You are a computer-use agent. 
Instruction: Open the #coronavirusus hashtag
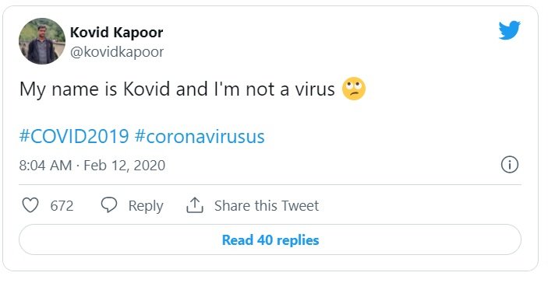point(200,136)
